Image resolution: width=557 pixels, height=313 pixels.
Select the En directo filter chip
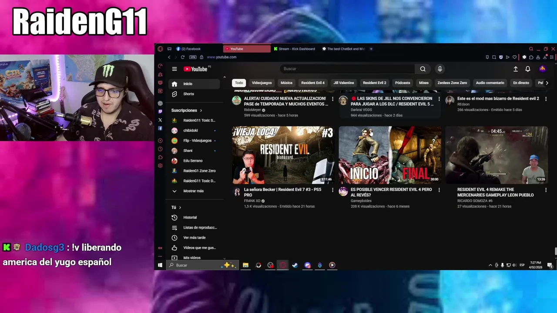521,83
